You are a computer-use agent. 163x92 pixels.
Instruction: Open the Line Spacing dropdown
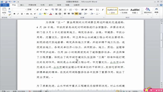[x=86, y=14]
